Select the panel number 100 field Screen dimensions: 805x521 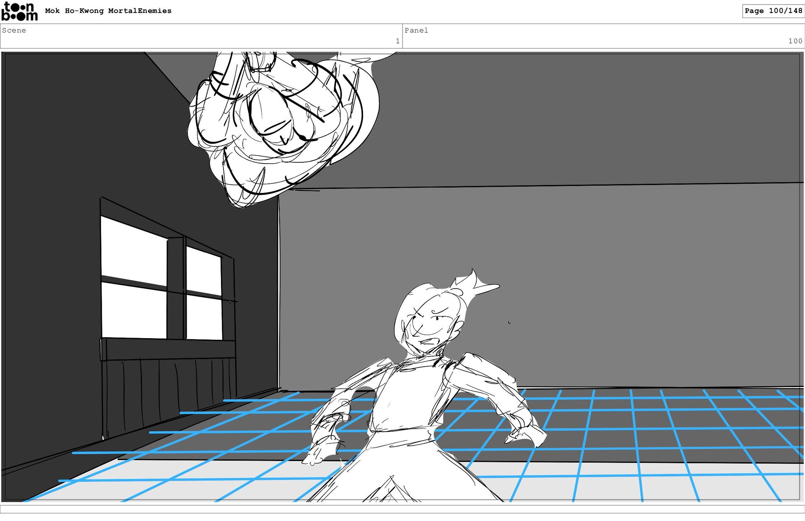[x=795, y=41]
